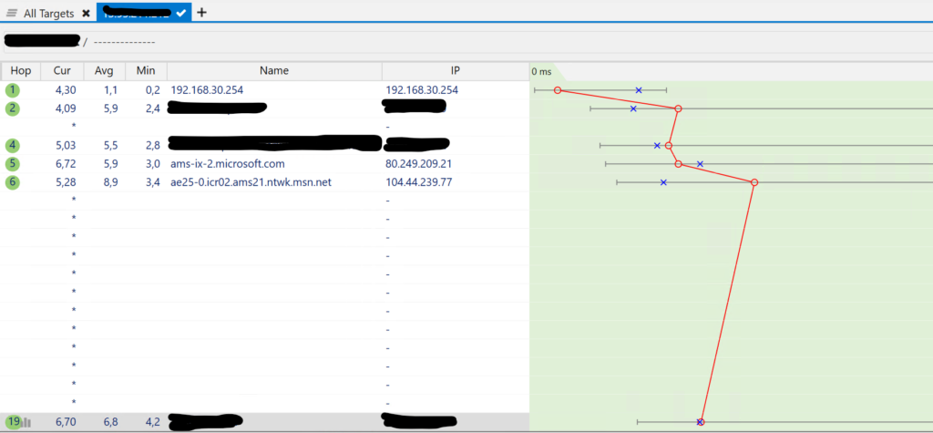Click the hop 2 green circle icon
The image size is (933, 433).
pyautogui.click(x=12, y=108)
